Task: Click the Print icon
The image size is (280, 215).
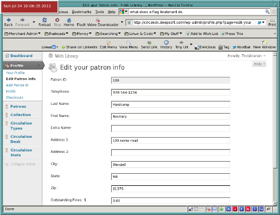Action: click(272, 20)
